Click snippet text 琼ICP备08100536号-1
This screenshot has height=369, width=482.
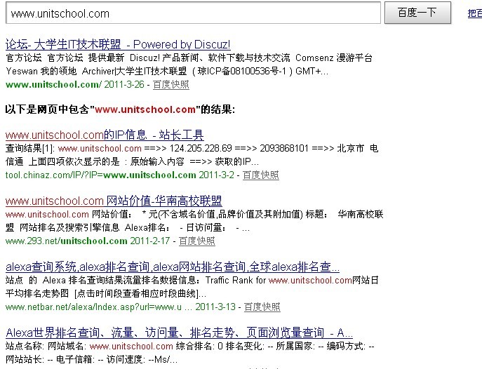point(242,72)
